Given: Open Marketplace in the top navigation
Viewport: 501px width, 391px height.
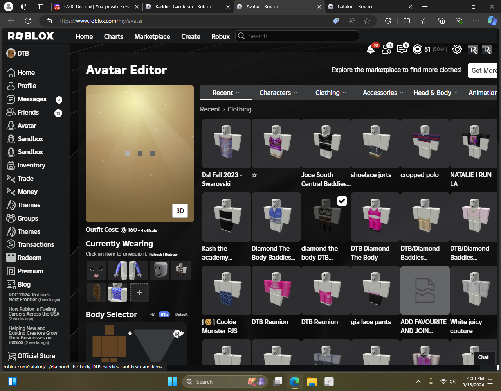Looking at the screenshot, I should tap(152, 36).
